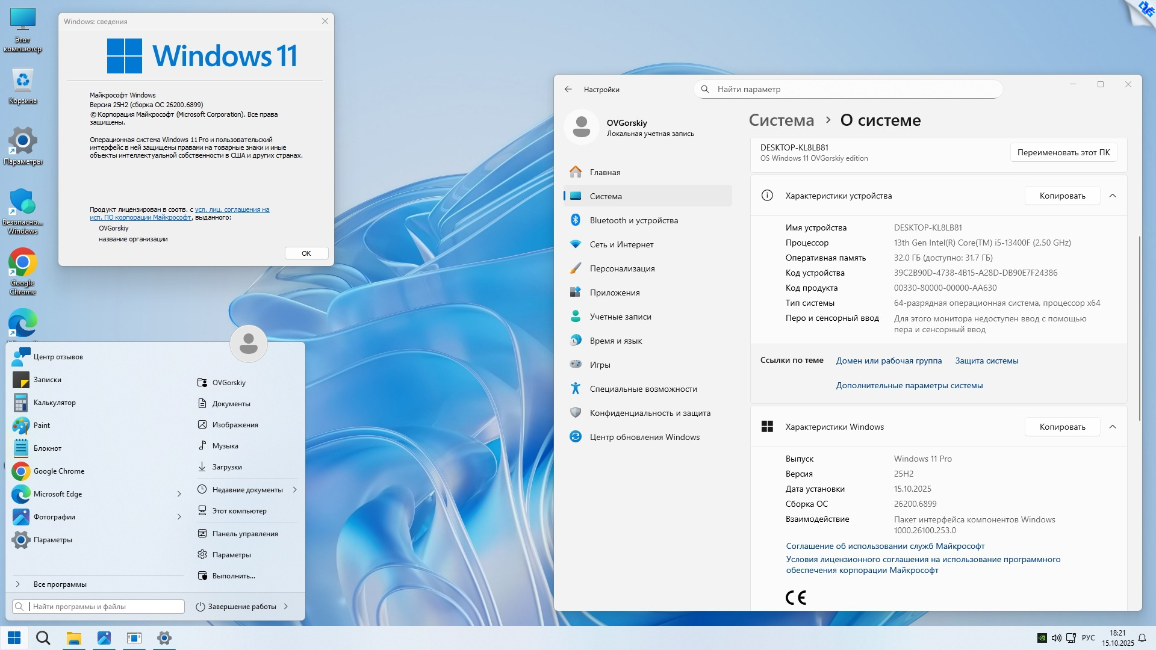Open Google Chrome desktop shortcut

coord(22,264)
